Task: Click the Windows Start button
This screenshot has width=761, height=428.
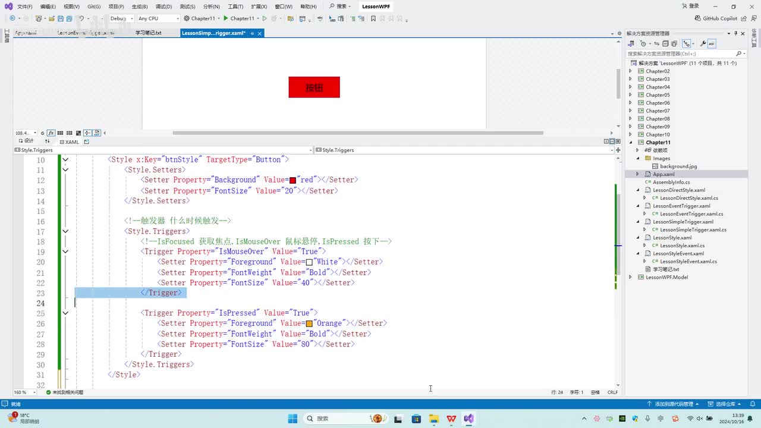Action: pyautogui.click(x=293, y=418)
